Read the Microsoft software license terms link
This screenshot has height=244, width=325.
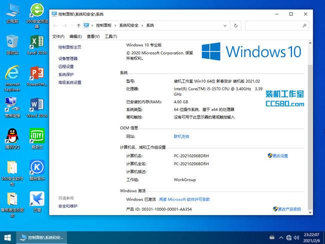click(x=184, y=199)
